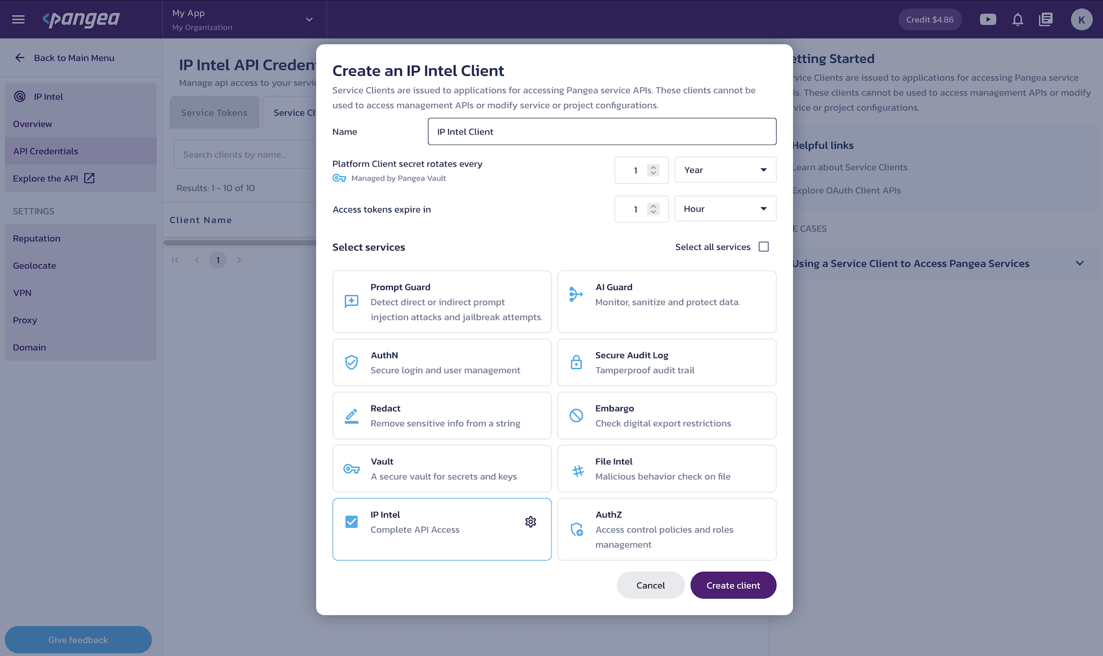Click the AI Guard service icon
1103x656 pixels.
click(576, 294)
